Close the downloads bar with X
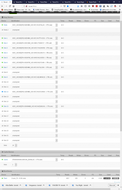This screenshot has height=190, width=122. tap(118, 185)
